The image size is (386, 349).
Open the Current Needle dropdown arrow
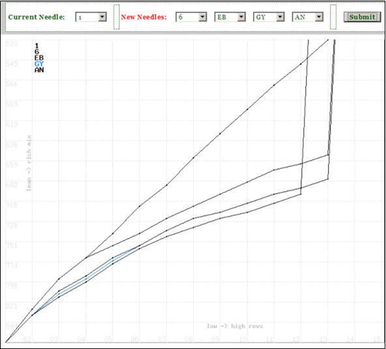(x=102, y=17)
